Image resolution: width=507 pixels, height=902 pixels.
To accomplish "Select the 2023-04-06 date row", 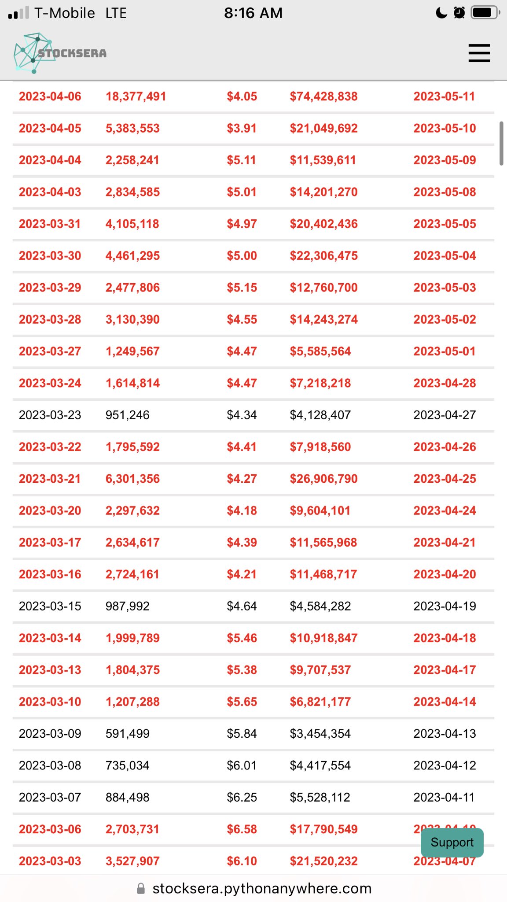I will click(50, 96).
